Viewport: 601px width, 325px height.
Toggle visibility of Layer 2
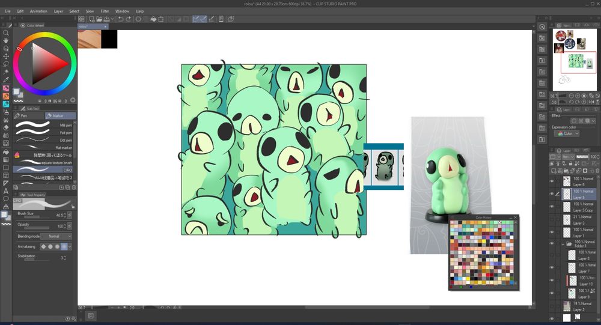click(552, 306)
